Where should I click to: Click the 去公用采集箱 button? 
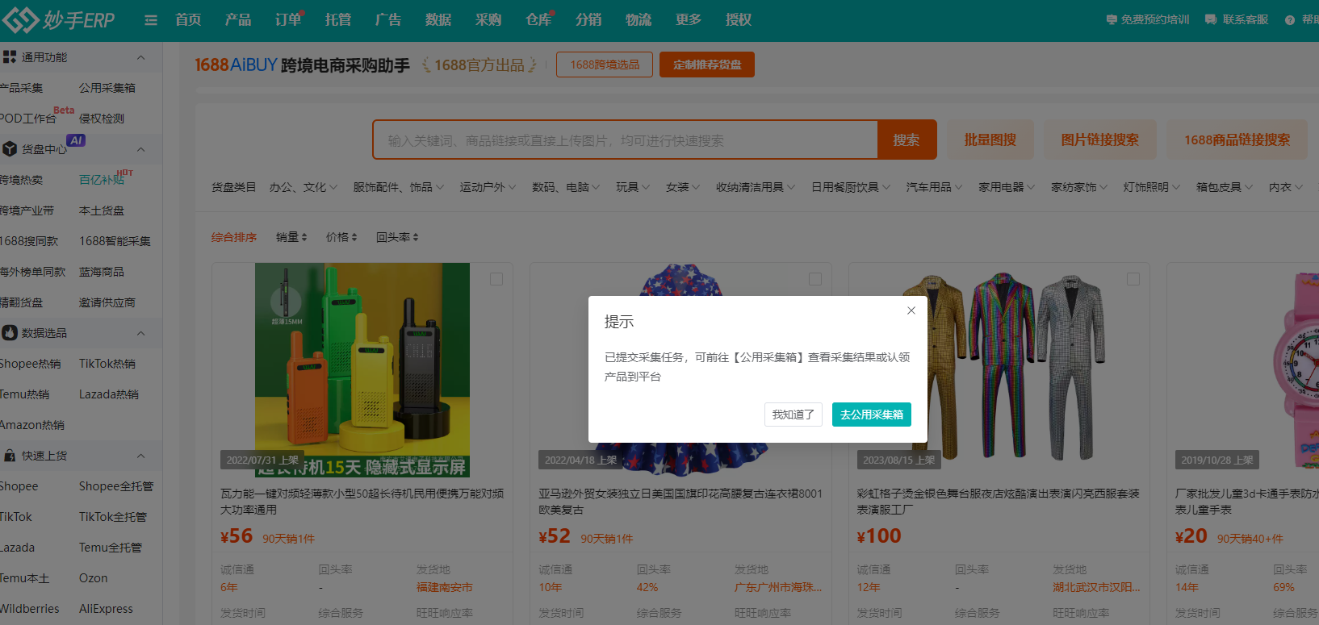[x=872, y=415]
